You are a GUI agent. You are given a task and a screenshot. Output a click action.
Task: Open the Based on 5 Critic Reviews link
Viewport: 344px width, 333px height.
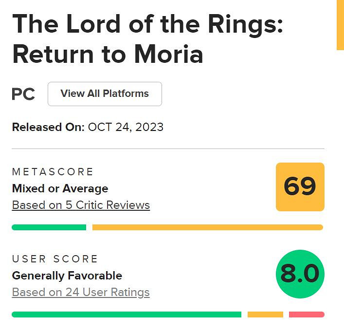point(81,205)
